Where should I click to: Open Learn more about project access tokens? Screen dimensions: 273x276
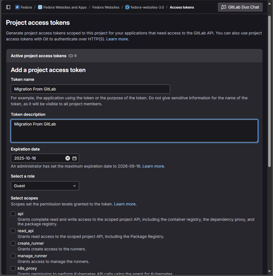coord(117,39)
